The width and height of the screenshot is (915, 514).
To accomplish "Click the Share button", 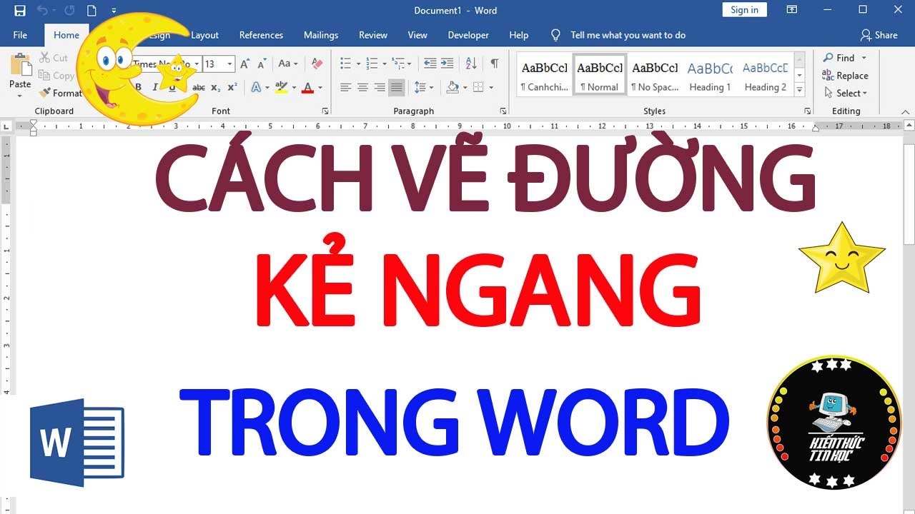I will (x=879, y=35).
